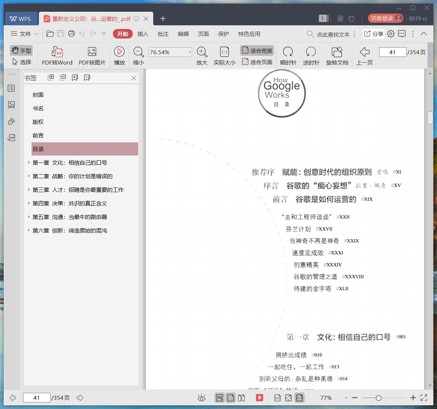Screen dimensions: 437x409
Task: Go to previous page in ribbon
Action: pyautogui.click(x=364, y=56)
